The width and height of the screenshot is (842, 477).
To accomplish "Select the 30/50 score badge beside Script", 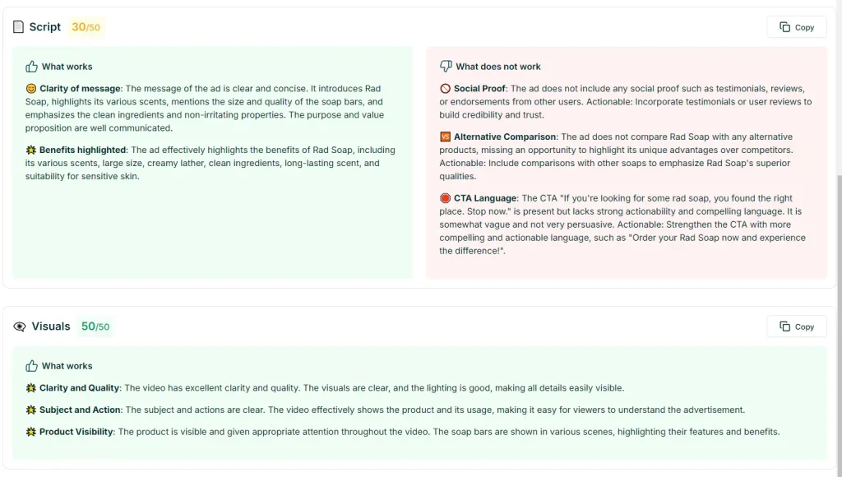I will pyautogui.click(x=86, y=26).
